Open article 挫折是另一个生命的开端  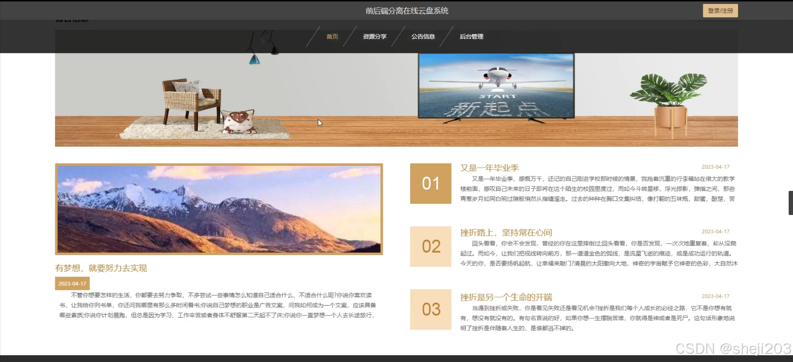506,297
